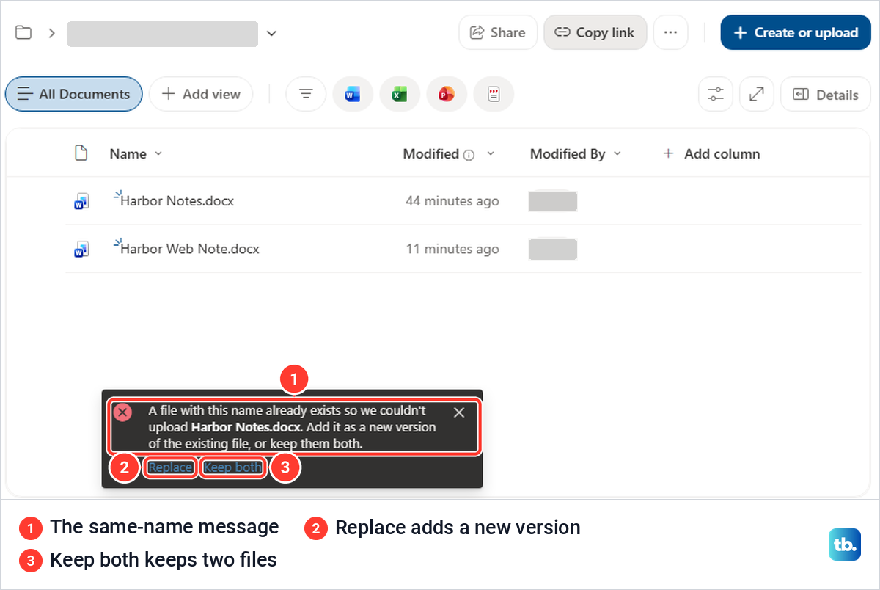Open the filter lines icon
This screenshot has width=880, height=590.
[x=306, y=94]
